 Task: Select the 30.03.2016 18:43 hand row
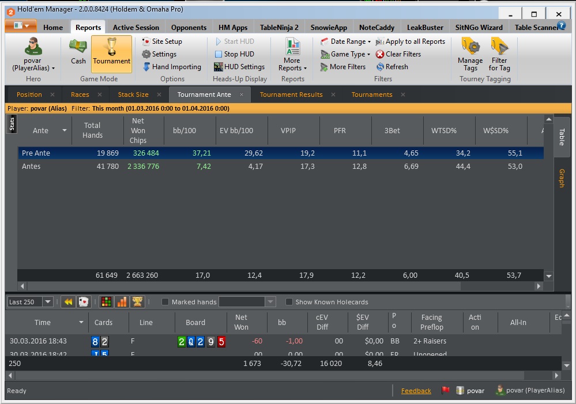pyautogui.click(x=283, y=341)
